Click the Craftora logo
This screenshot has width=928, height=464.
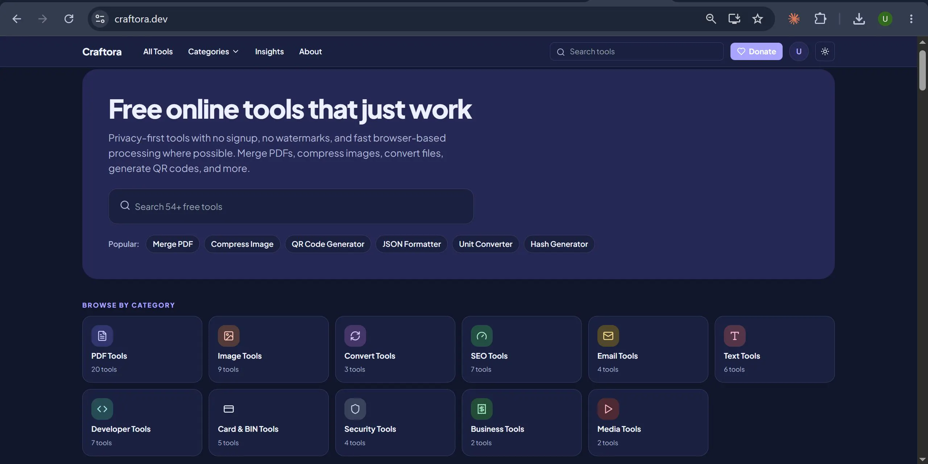(102, 52)
